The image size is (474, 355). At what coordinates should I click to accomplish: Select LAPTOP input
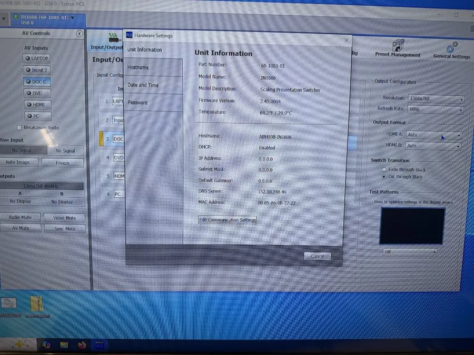click(36, 58)
